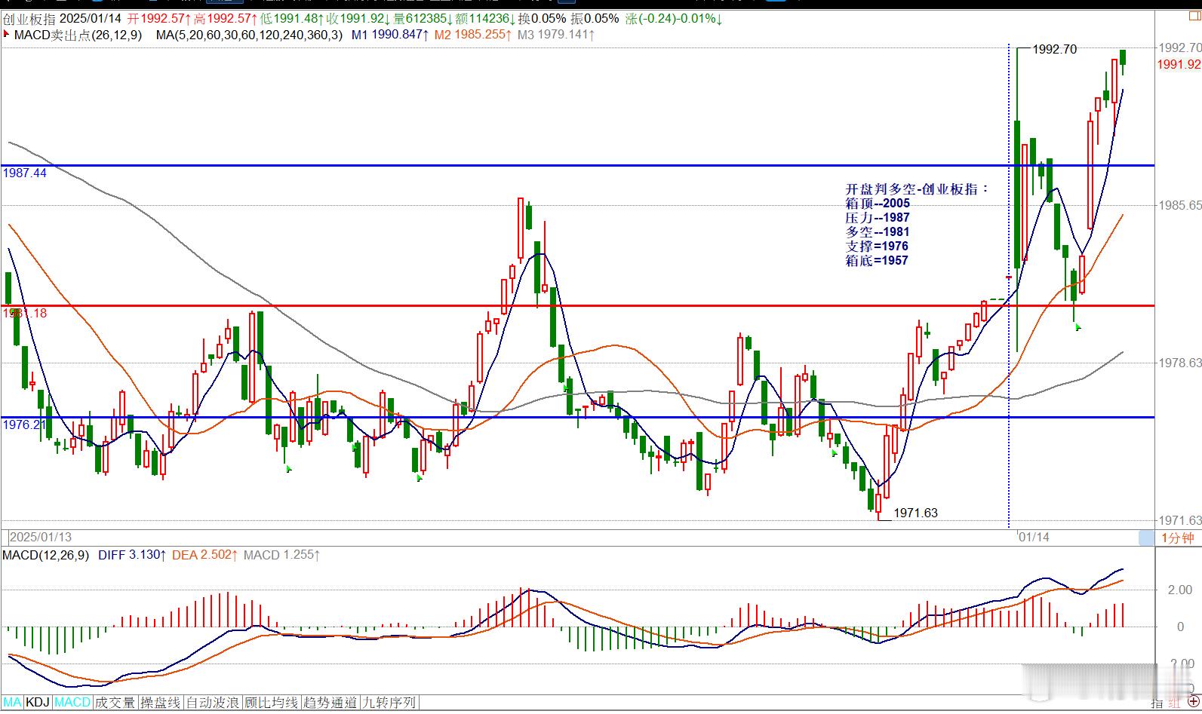Screen dimensions: 1202x714
Task: Open the 九转序列 indicator tab
Action: (x=389, y=702)
